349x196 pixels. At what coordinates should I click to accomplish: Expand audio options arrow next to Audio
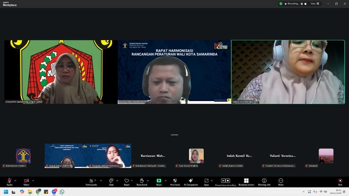click(x=15, y=180)
